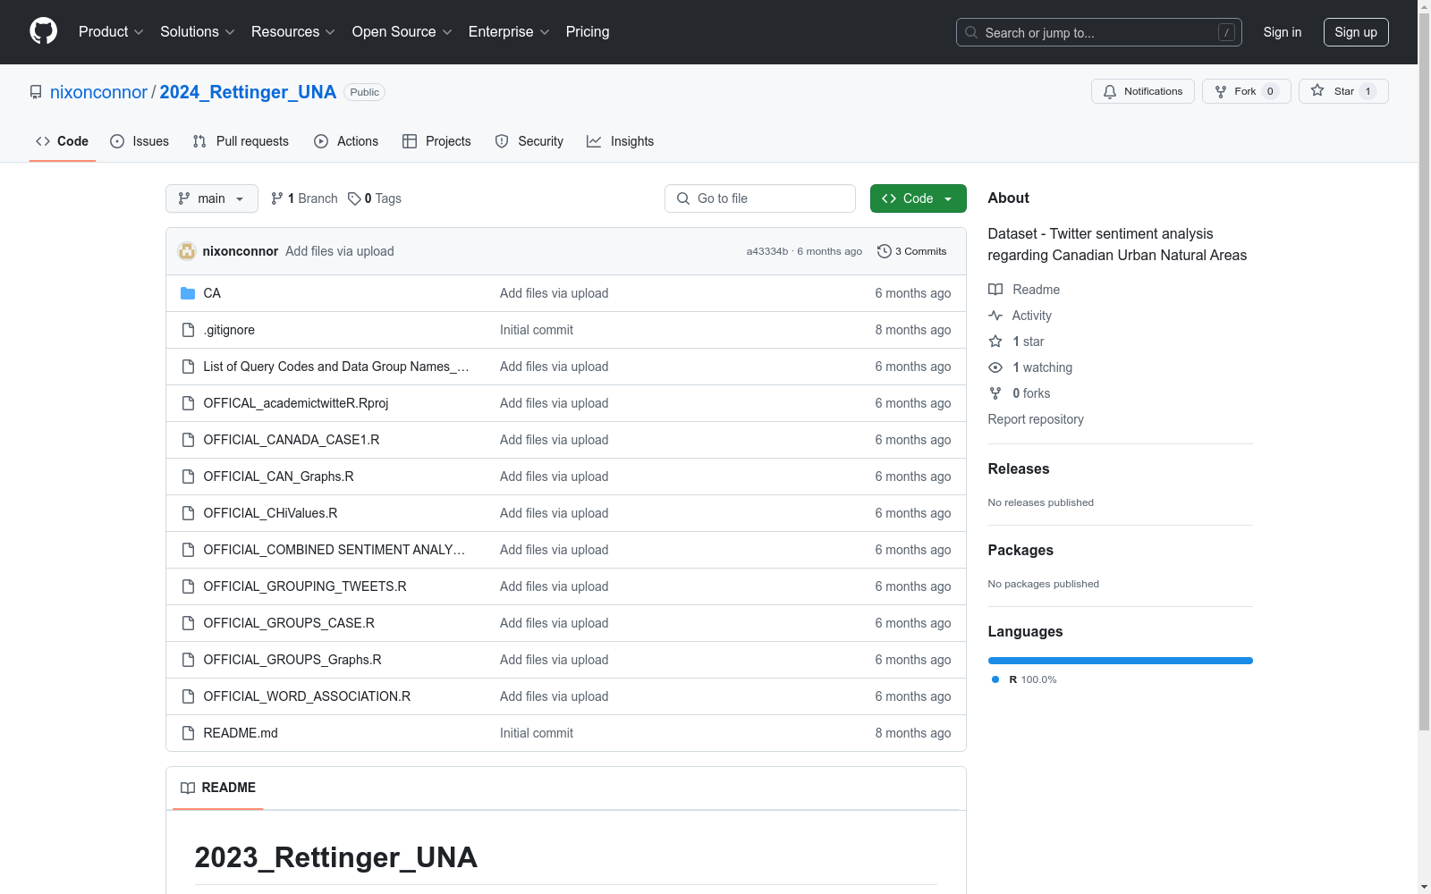Viewport: 1431px width, 894px height.
Task: Open the Product dropdown menu
Action: coord(111,31)
